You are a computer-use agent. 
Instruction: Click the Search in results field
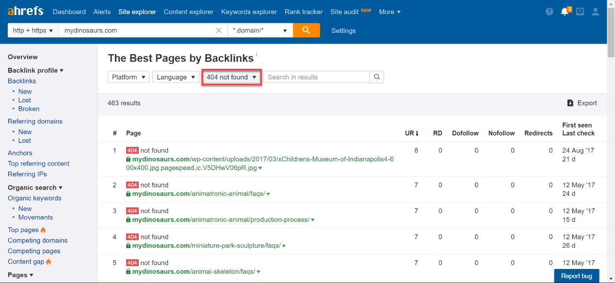316,77
